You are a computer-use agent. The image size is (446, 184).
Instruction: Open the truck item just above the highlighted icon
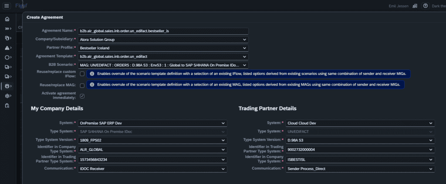8,77
